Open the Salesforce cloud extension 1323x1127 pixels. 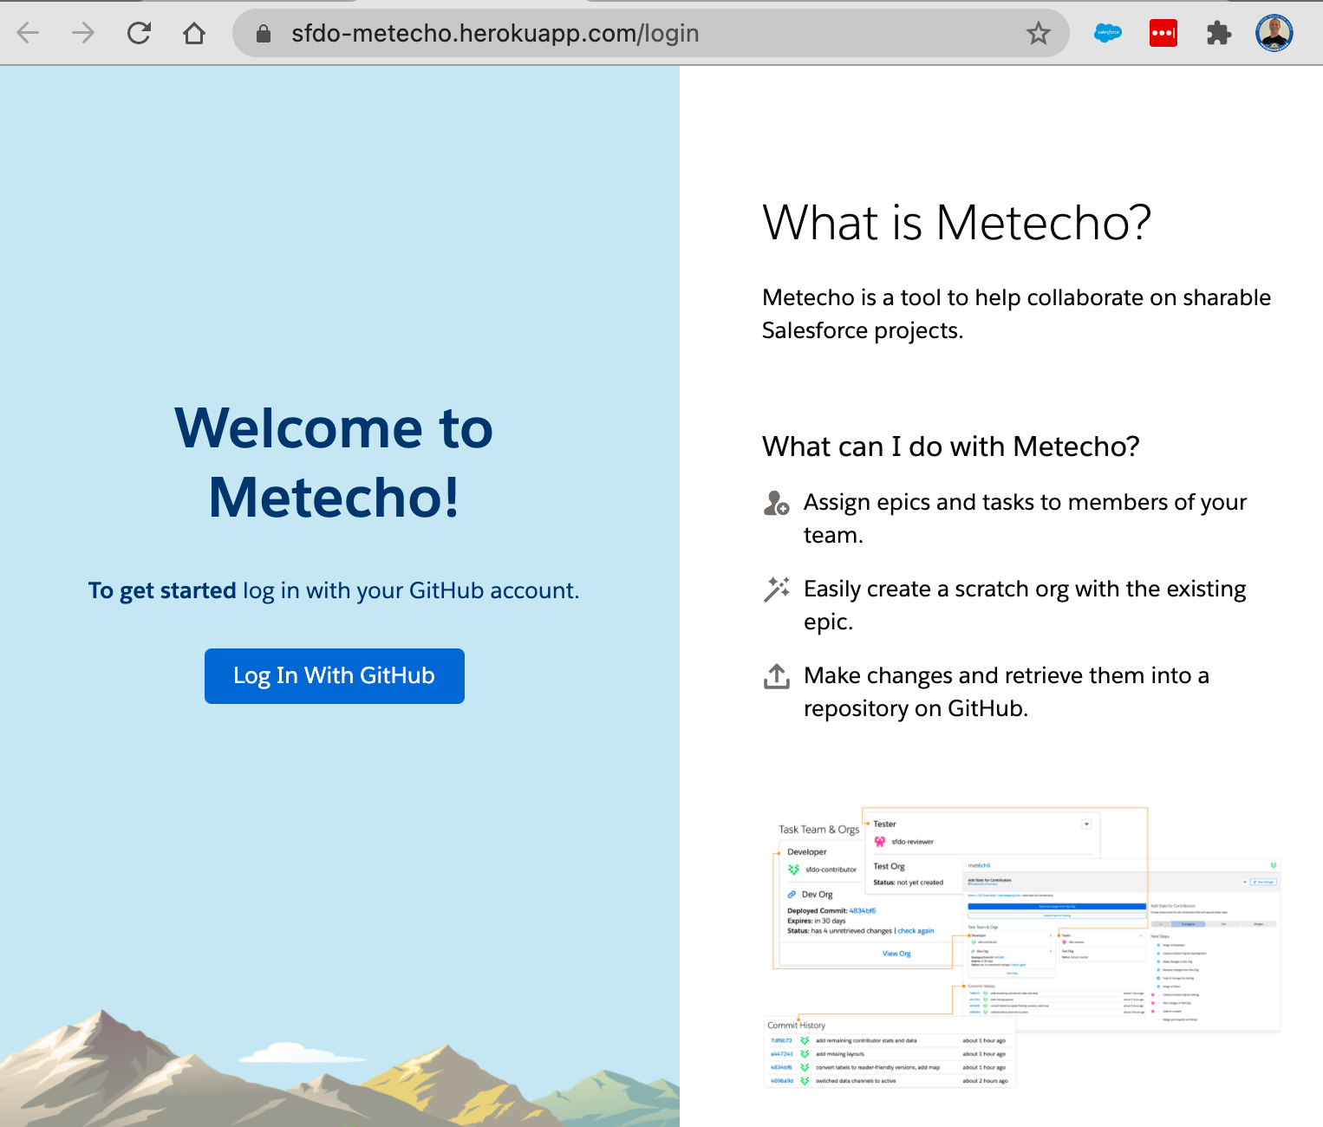(x=1108, y=33)
